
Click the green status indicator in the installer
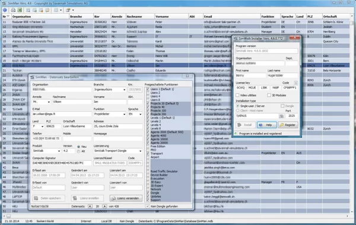coord(236,134)
